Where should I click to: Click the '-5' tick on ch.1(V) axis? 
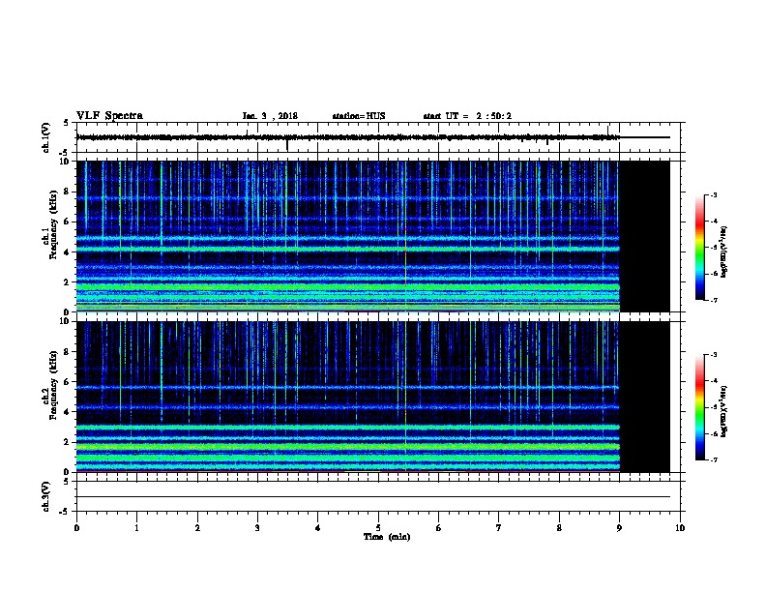point(65,153)
